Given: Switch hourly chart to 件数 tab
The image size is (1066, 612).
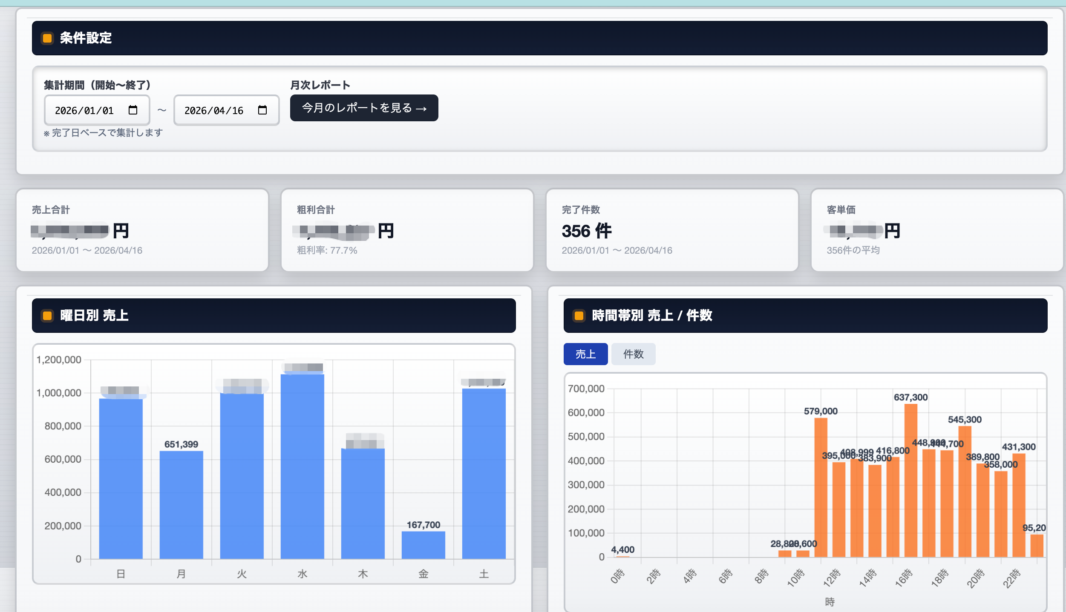Looking at the screenshot, I should click(633, 354).
